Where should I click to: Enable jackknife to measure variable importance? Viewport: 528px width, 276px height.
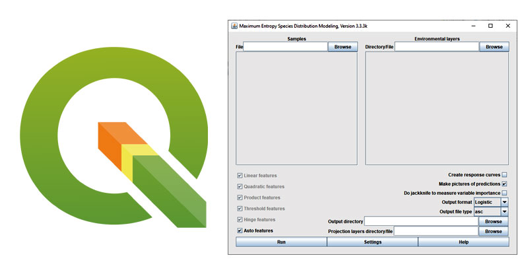click(504, 193)
